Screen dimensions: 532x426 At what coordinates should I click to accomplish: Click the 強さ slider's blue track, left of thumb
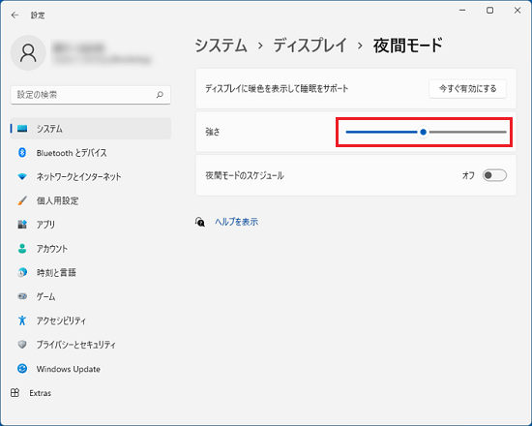[381, 132]
